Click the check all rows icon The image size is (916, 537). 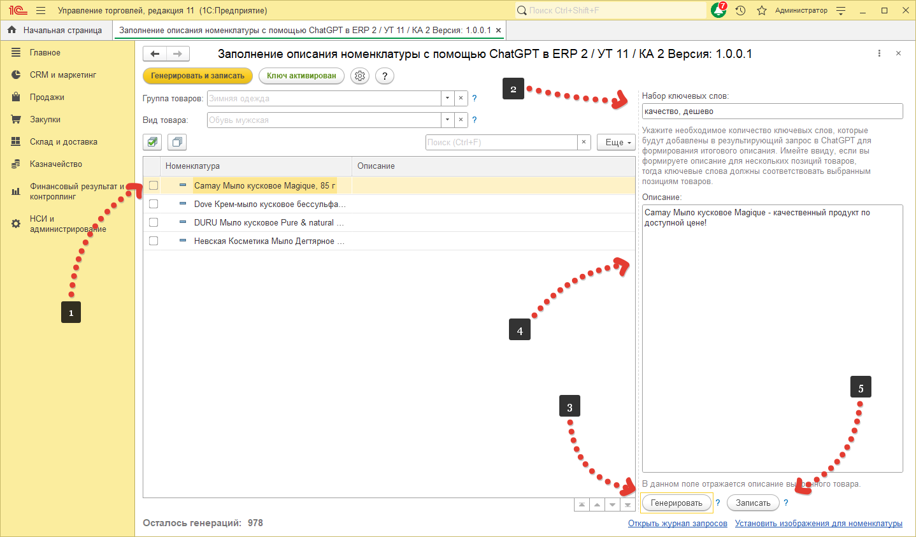point(152,142)
